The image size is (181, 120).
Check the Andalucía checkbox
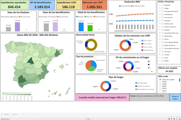point(163,5)
